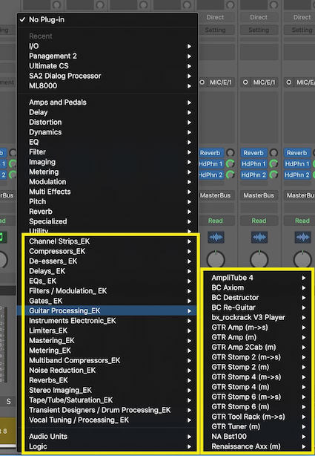Viewport: 315px width, 456px height.
Task: Click the middle visible strip's waveform icon
Action: point(259,238)
